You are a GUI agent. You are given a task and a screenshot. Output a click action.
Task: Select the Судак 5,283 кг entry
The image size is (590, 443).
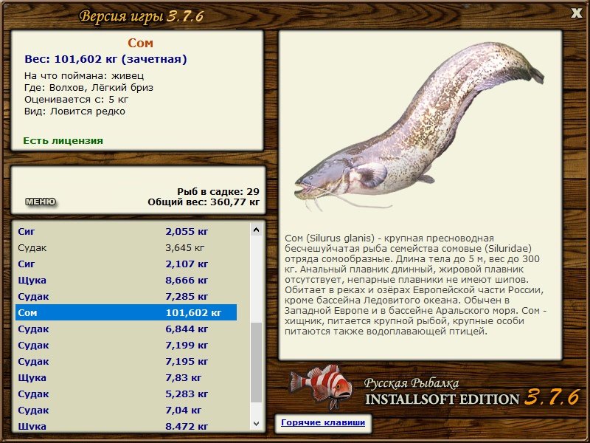click(125, 394)
